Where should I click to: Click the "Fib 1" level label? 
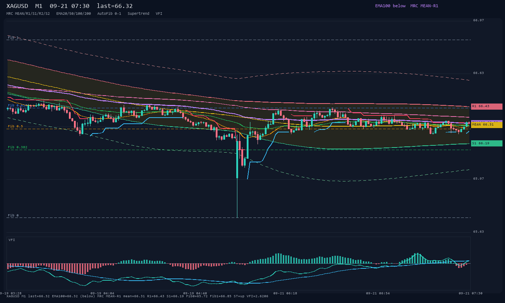[13, 38]
